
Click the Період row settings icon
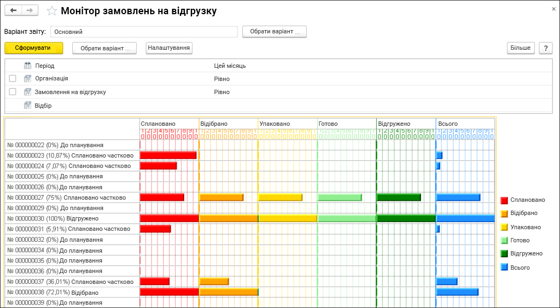tap(27, 66)
